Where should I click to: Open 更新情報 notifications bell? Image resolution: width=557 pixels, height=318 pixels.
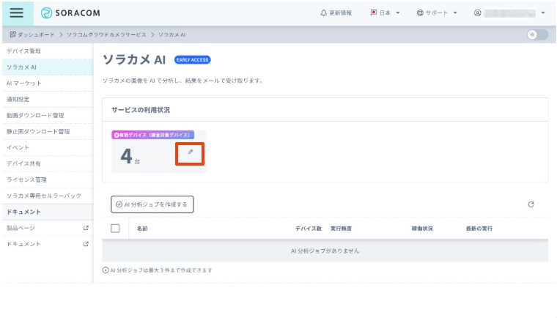click(x=336, y=12)
